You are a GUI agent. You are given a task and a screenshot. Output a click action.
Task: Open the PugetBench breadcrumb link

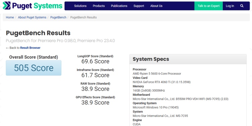58,17
